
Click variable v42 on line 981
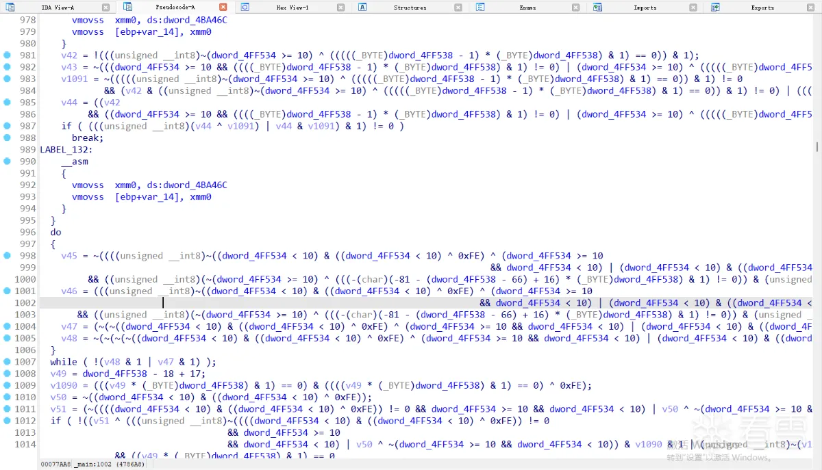coord(69,55)
